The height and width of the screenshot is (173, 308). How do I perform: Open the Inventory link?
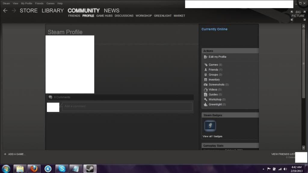(214, 80)
